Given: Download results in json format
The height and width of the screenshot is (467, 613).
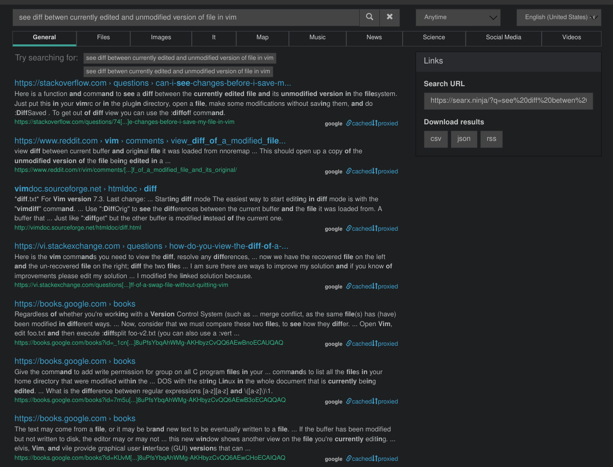Looking at the screenshot, I should coord(464,139).
